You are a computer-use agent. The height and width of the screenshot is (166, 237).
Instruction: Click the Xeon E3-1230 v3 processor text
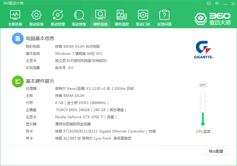point(95,89)
